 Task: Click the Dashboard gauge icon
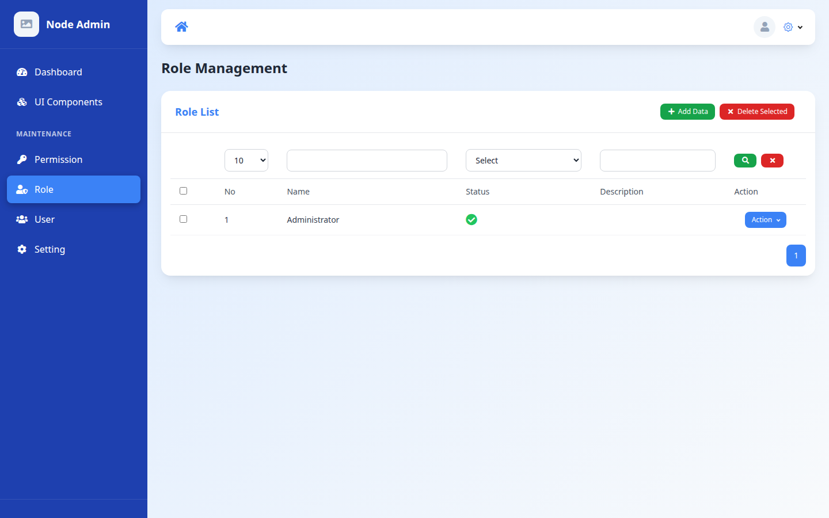pos(22,72)
